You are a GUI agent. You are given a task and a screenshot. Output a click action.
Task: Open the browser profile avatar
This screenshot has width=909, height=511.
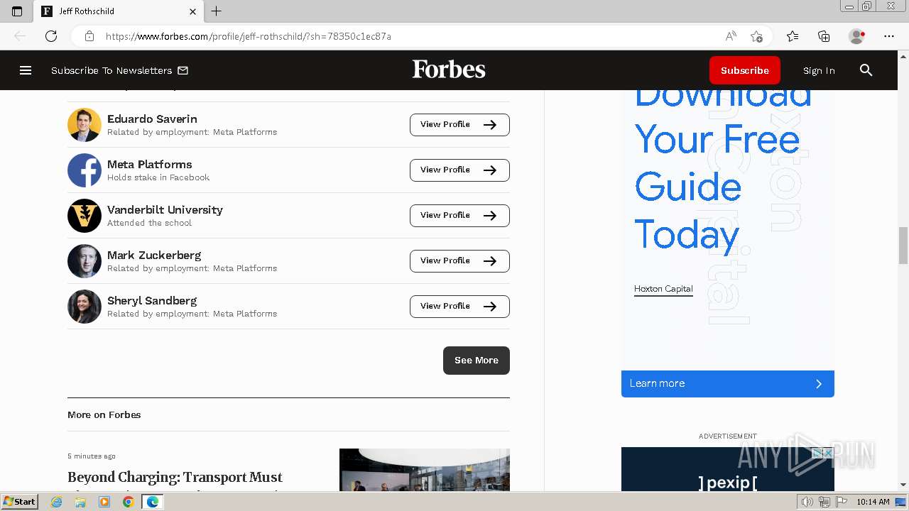pos(856,36)
